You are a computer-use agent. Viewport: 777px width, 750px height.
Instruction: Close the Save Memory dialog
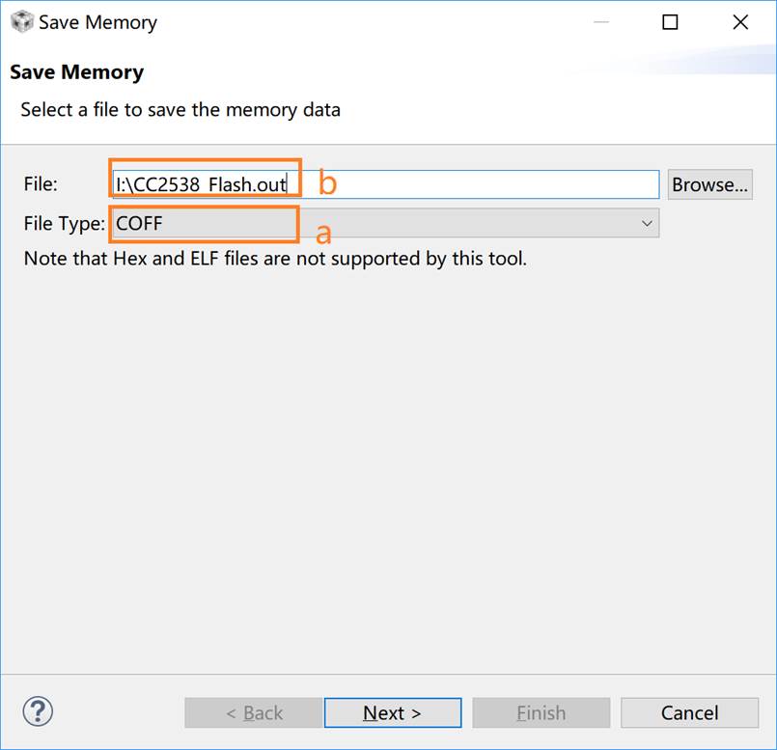740,22
